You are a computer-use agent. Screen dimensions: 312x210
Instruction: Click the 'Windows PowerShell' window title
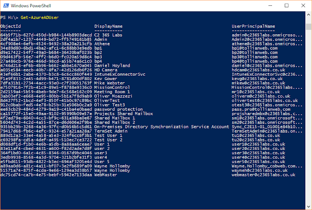tap(31, 6)
